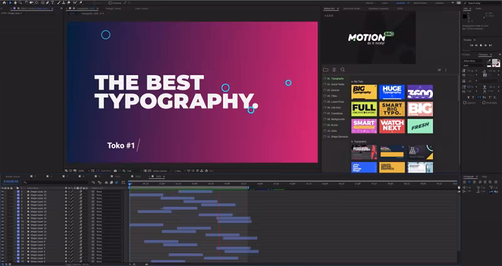Click the Graph Editor icon in the timeline
502x266 pixels.
123,183
